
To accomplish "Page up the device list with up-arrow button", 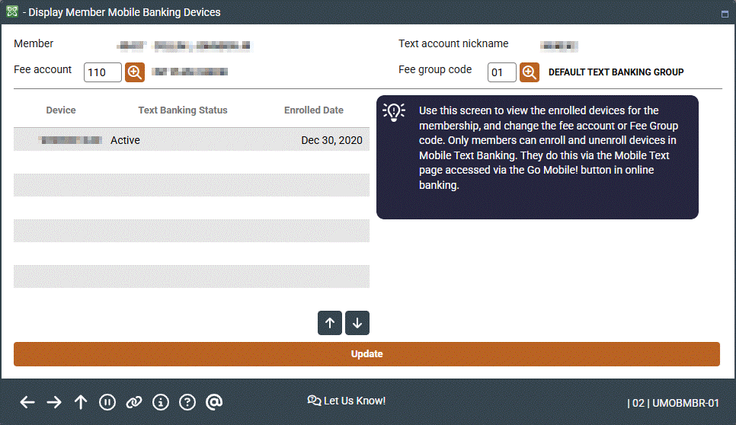I will (x=330, y=323).
